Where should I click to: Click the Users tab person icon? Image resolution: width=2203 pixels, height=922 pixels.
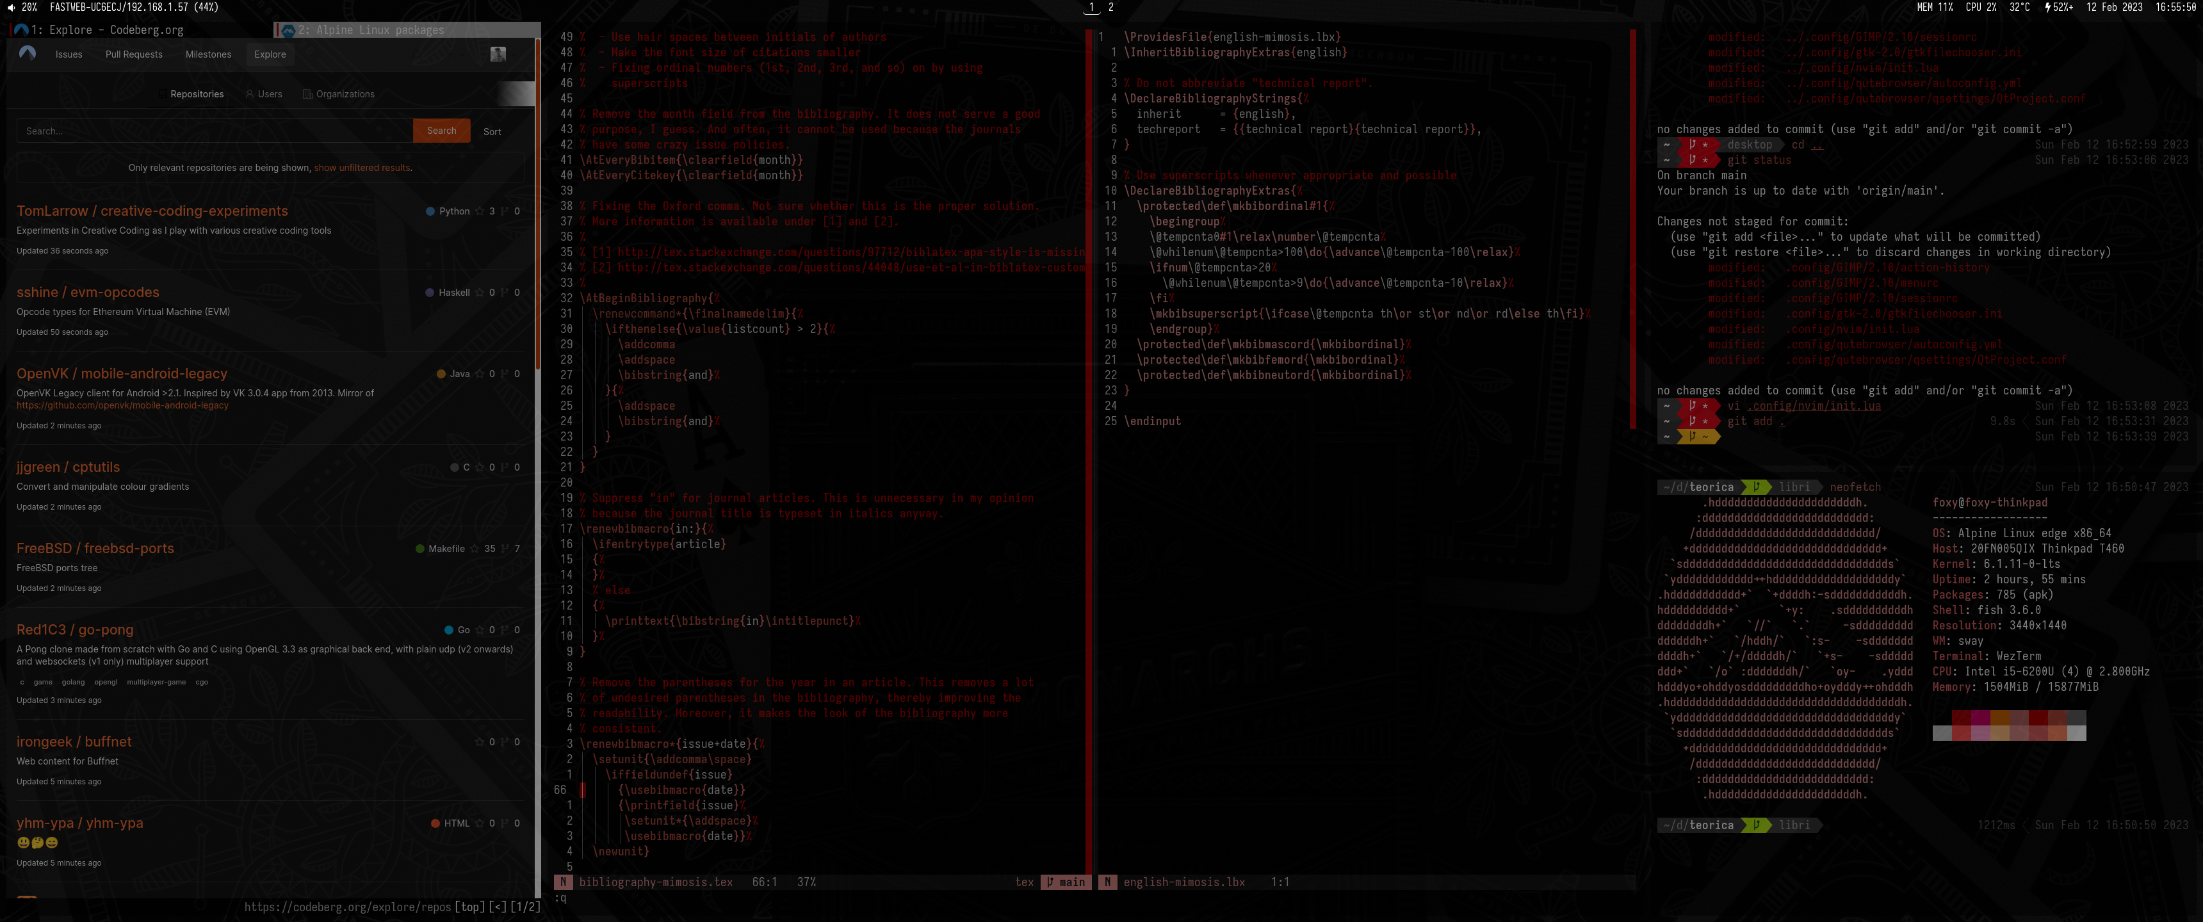tap(250, 94)
